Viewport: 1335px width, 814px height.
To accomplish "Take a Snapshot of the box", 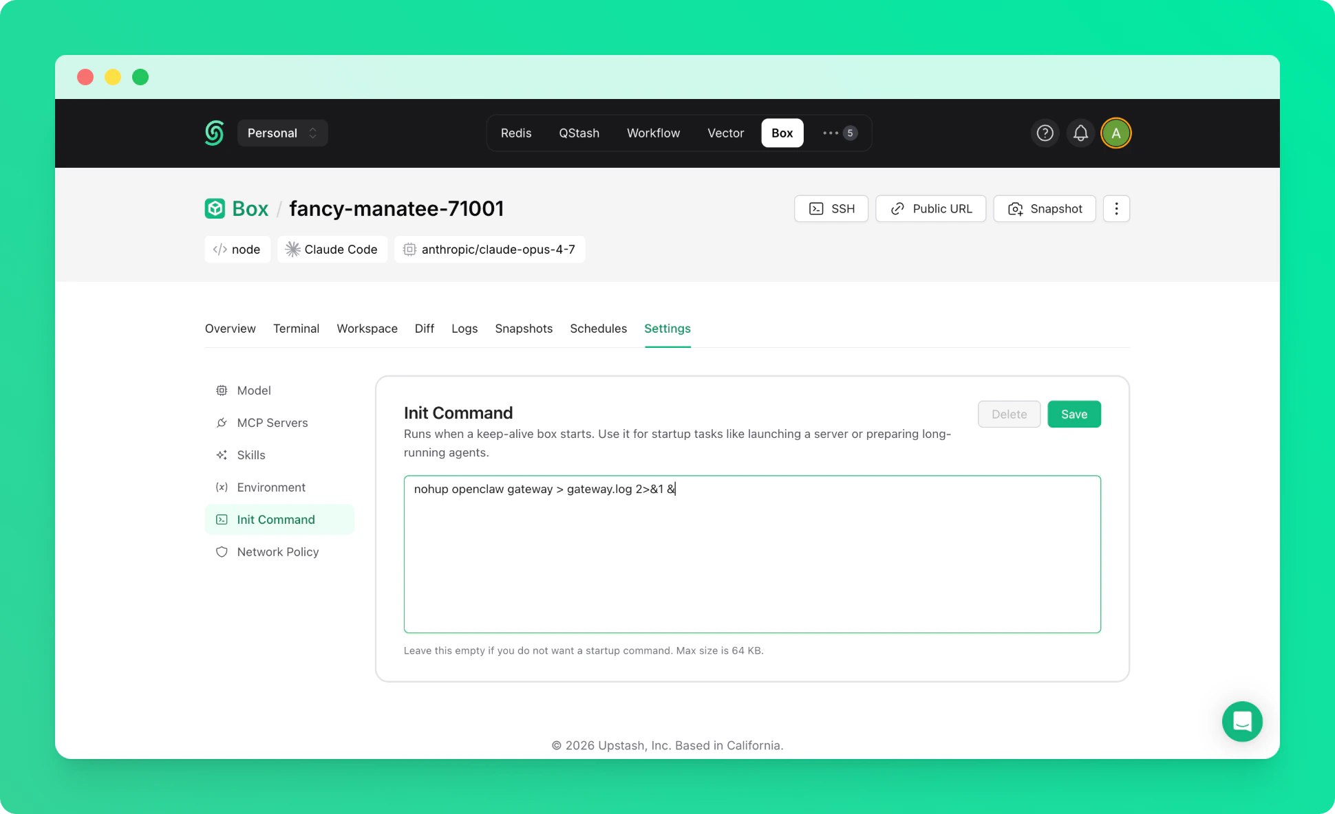I will click(x=1044, y=209).
